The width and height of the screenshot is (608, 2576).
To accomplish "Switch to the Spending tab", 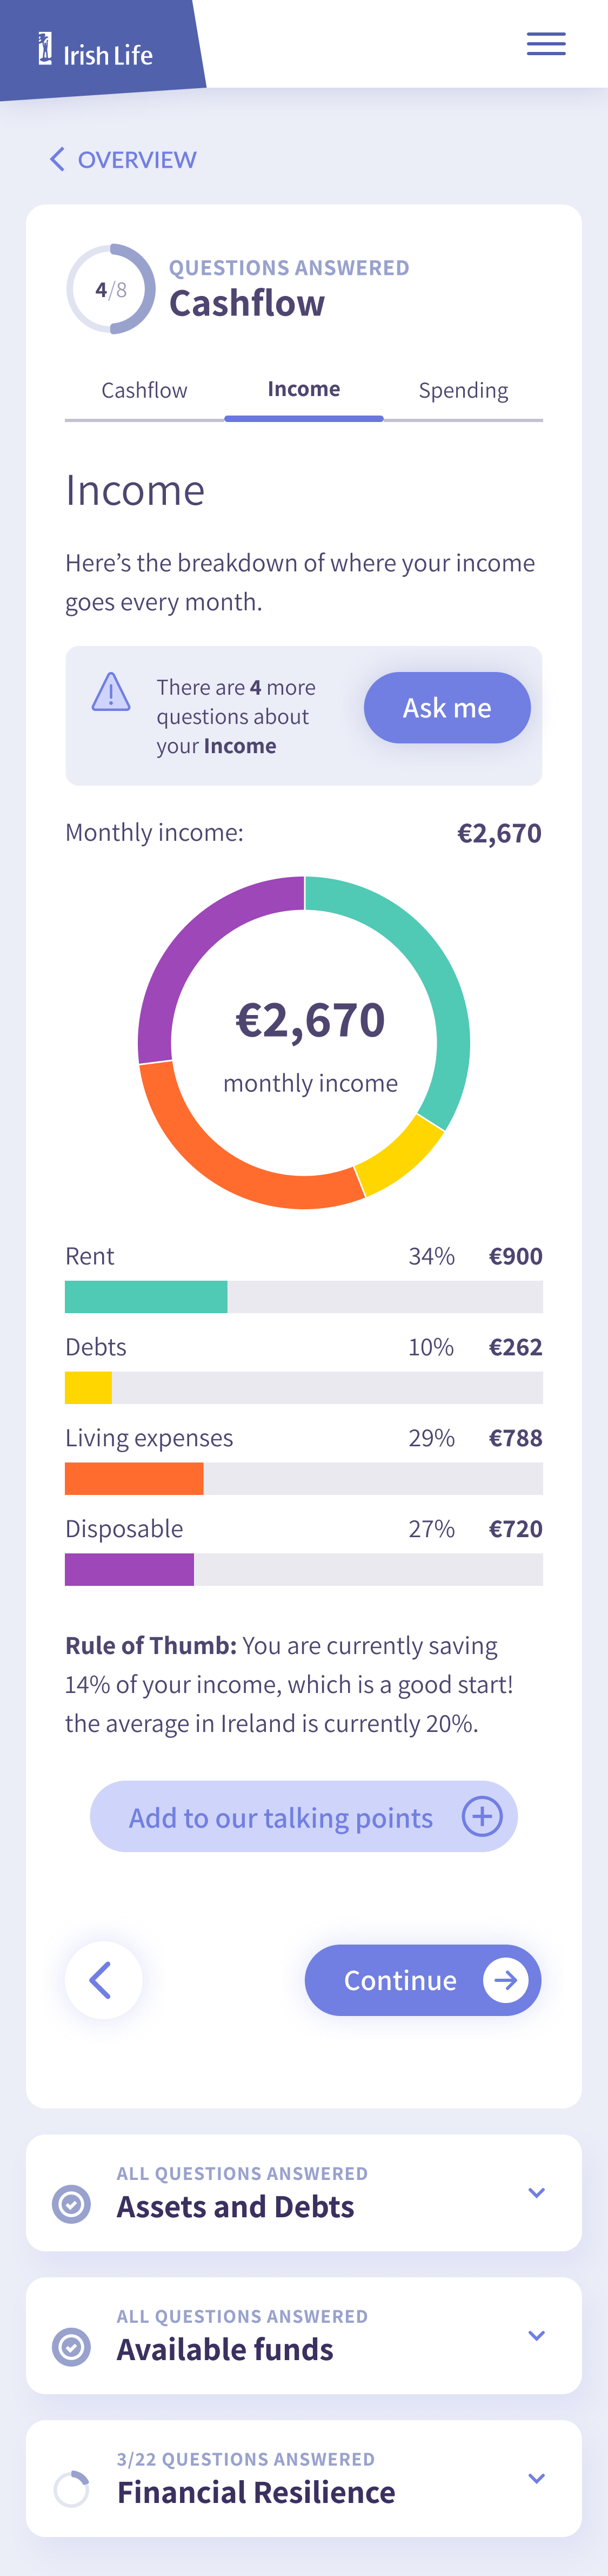I will pyautogui.click(x=463, y=390).
